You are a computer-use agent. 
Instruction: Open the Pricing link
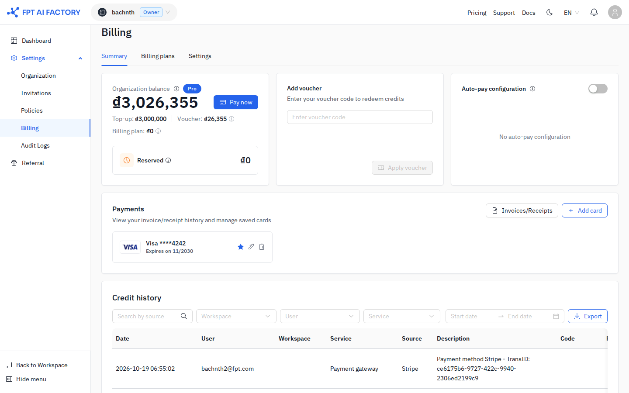click(x=477, y=13)
